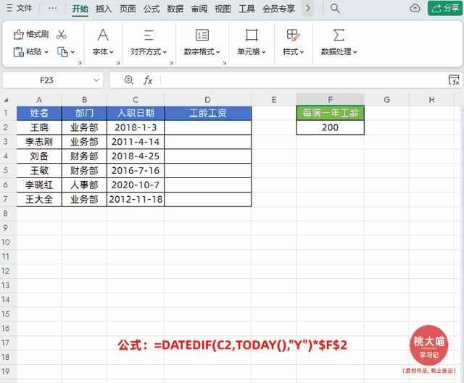Screen dimensions: 464x383
Task: Open the 插入 tab
Action: [x=104, y=9]
